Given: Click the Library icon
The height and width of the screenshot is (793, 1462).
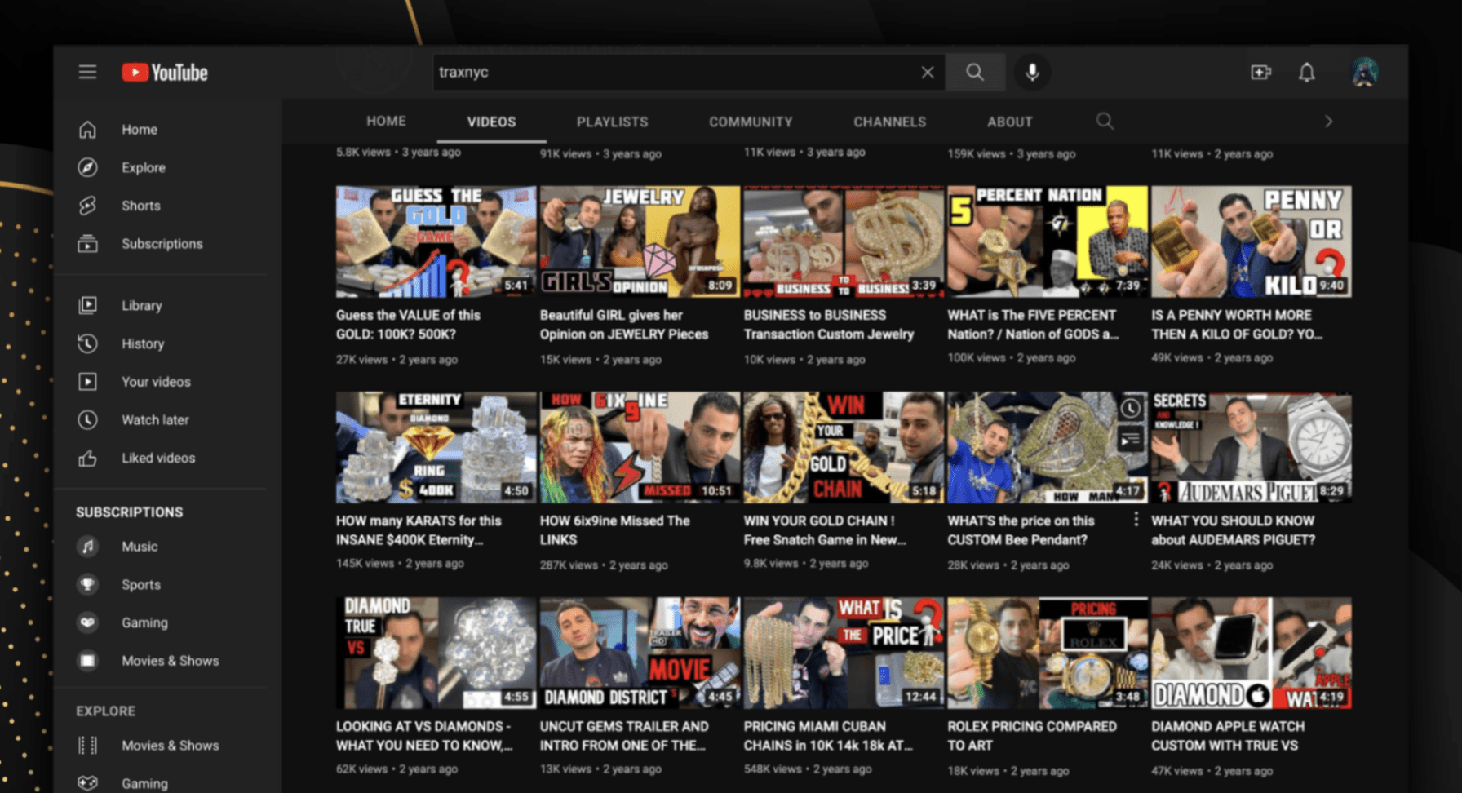Looking at the screenshot, I should pyautogui.click(x=87, y=305).
